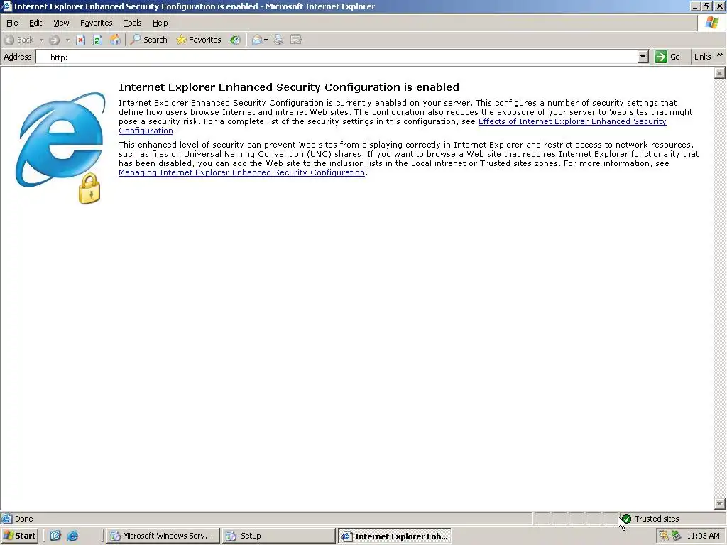Stop page loading with the Stop icon
This screenshot has height=545, width=727.
pyautogui.click(x=81, y=40)
